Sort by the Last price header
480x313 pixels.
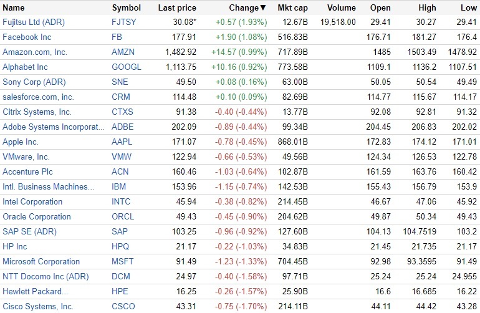point(177,8)
